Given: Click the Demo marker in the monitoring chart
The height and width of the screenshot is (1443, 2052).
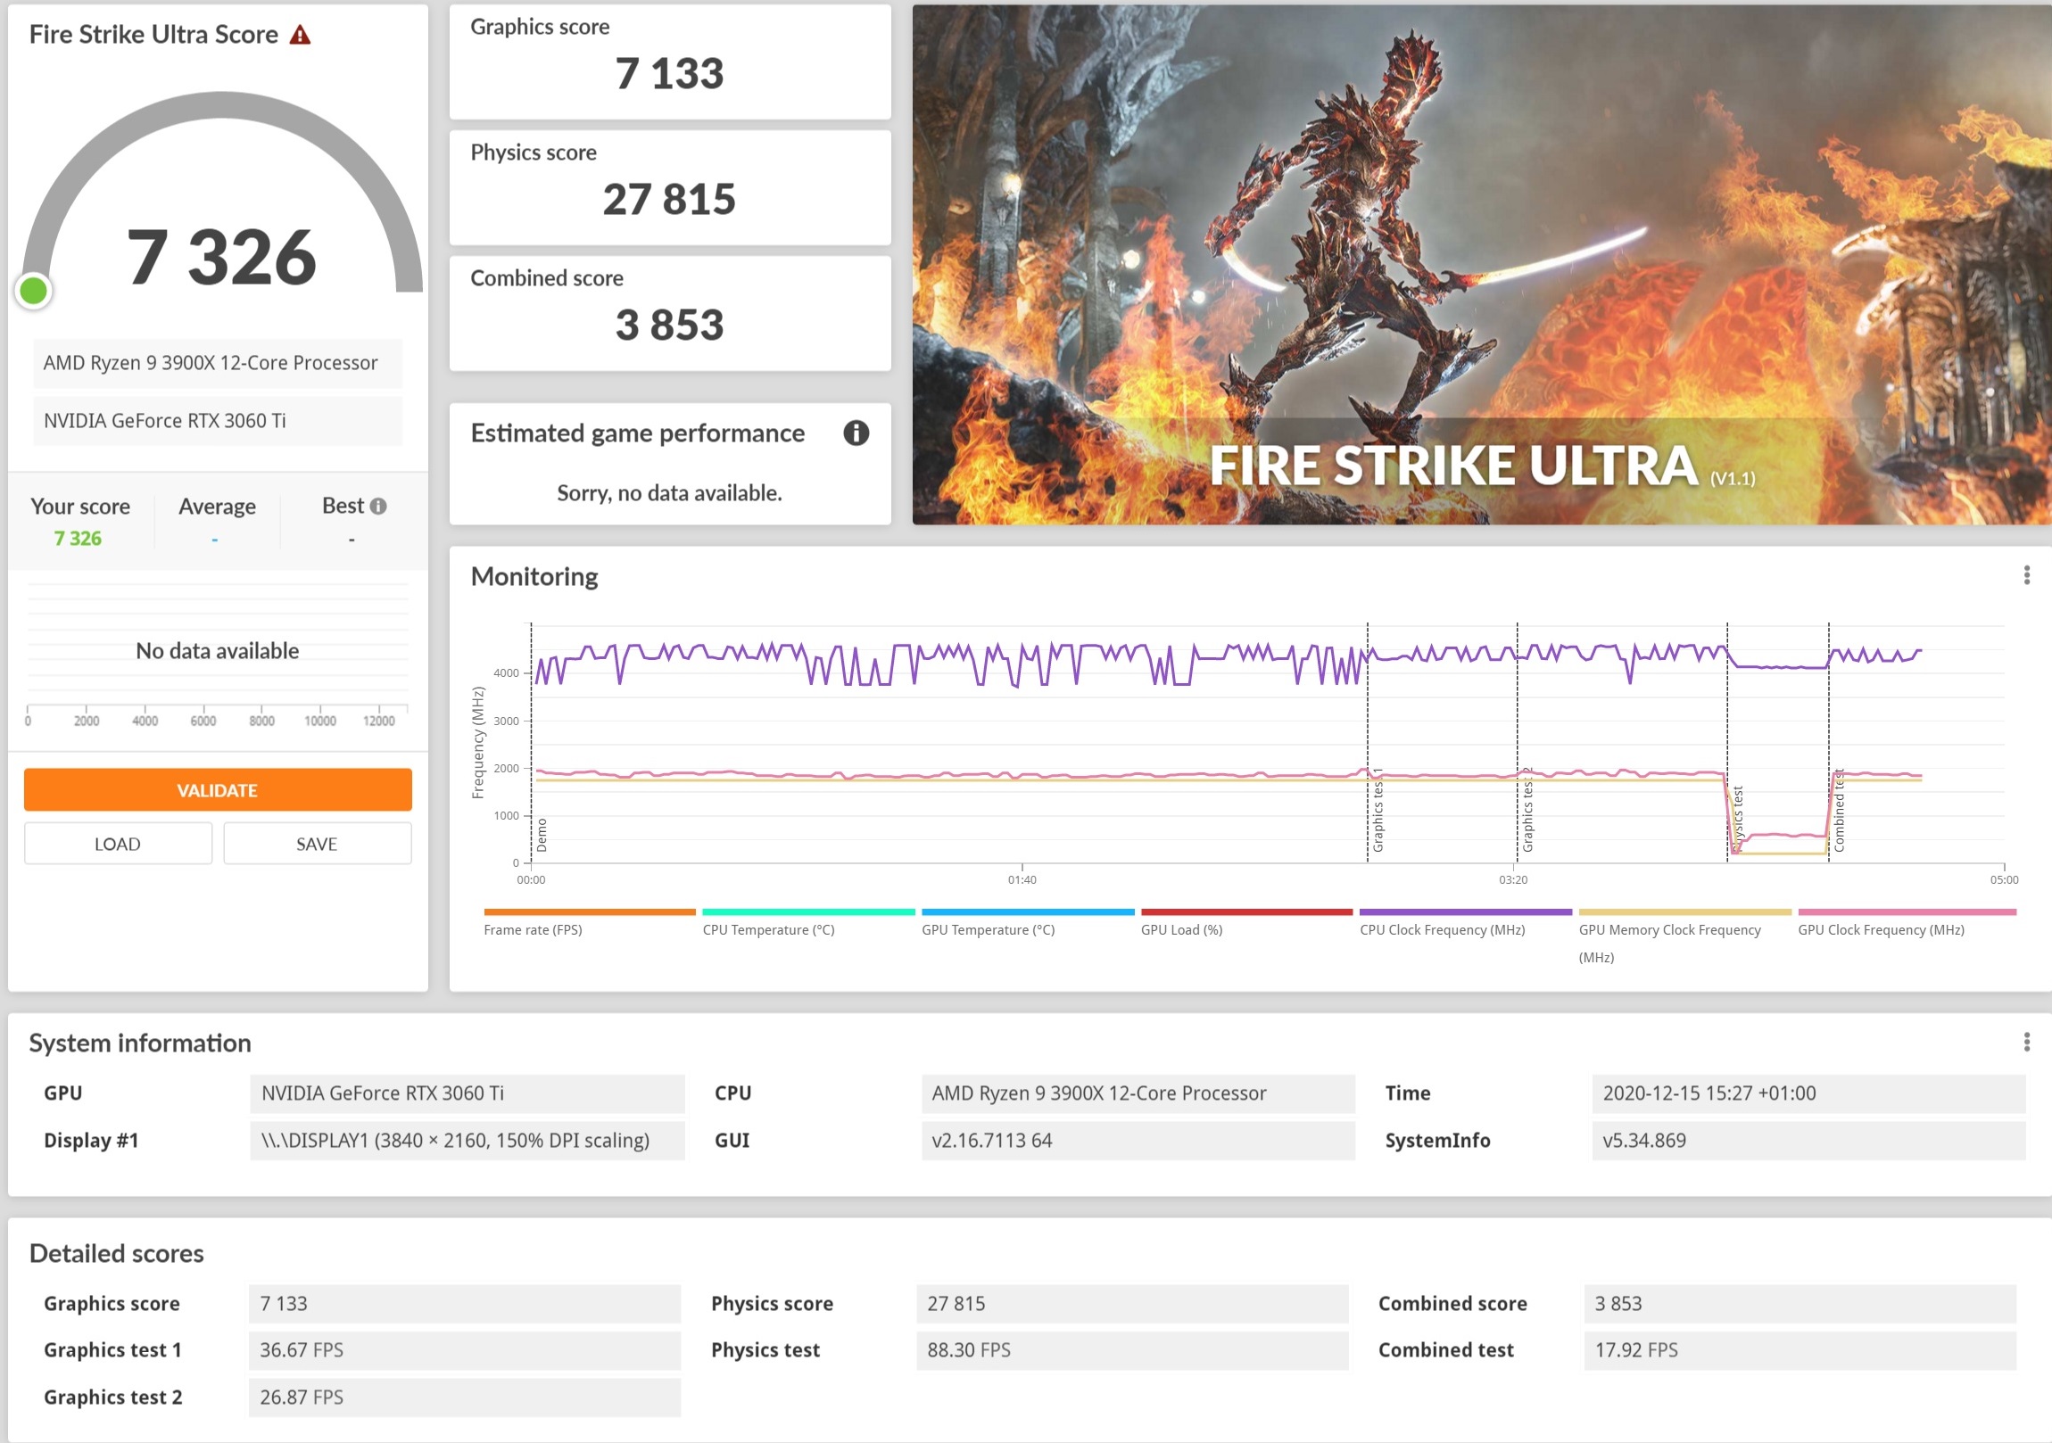Looking at the screenshot, I should tap(542, 834).
